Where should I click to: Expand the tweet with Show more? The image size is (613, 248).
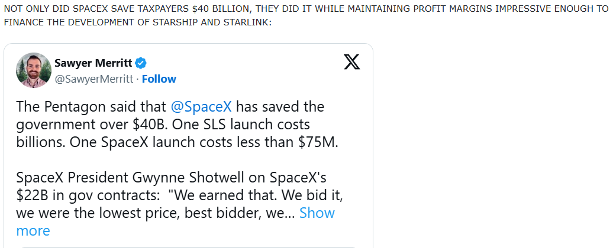[317, 213]
